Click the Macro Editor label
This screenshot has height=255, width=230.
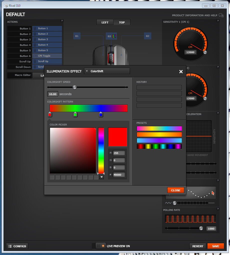23,75
